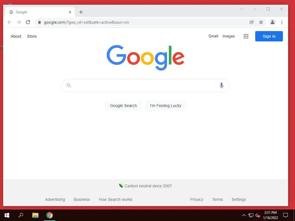Open the Chrome three-dot menu
This screenshot has width=295, height=221.
[282, 22]
